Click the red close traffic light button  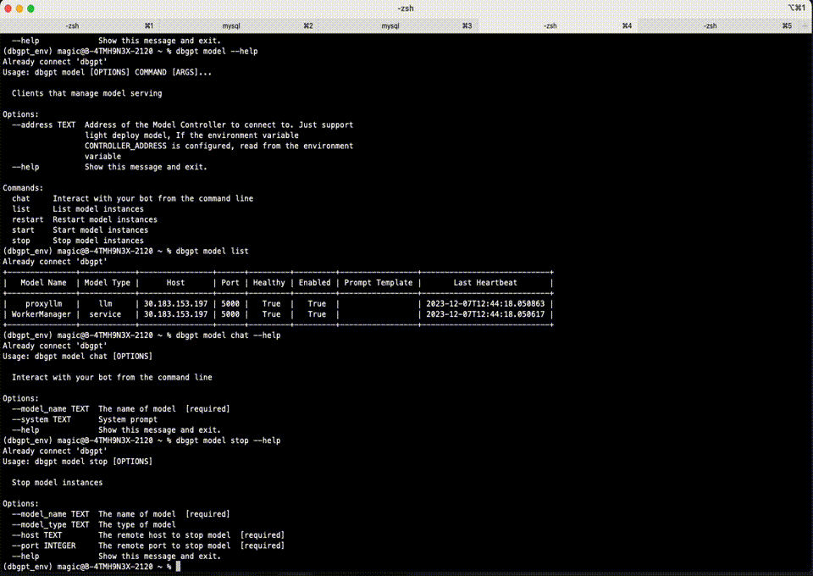[x=10, y=8]
